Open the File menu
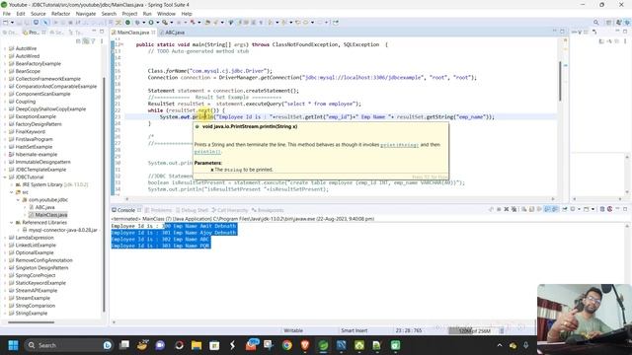The height and width of the screenshot is (355, 632). [x=7, y=14]
